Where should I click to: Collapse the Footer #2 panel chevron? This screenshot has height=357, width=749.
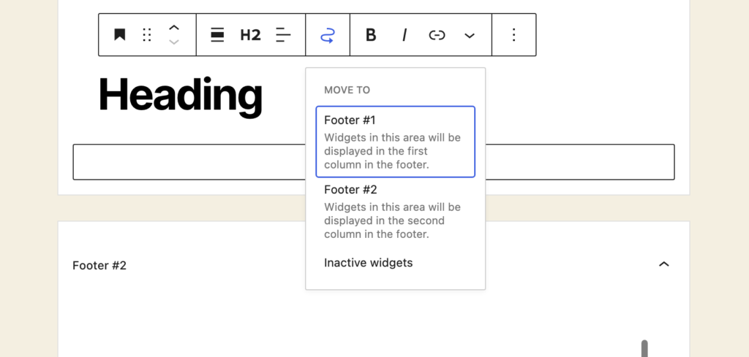(x=663, y=264)
